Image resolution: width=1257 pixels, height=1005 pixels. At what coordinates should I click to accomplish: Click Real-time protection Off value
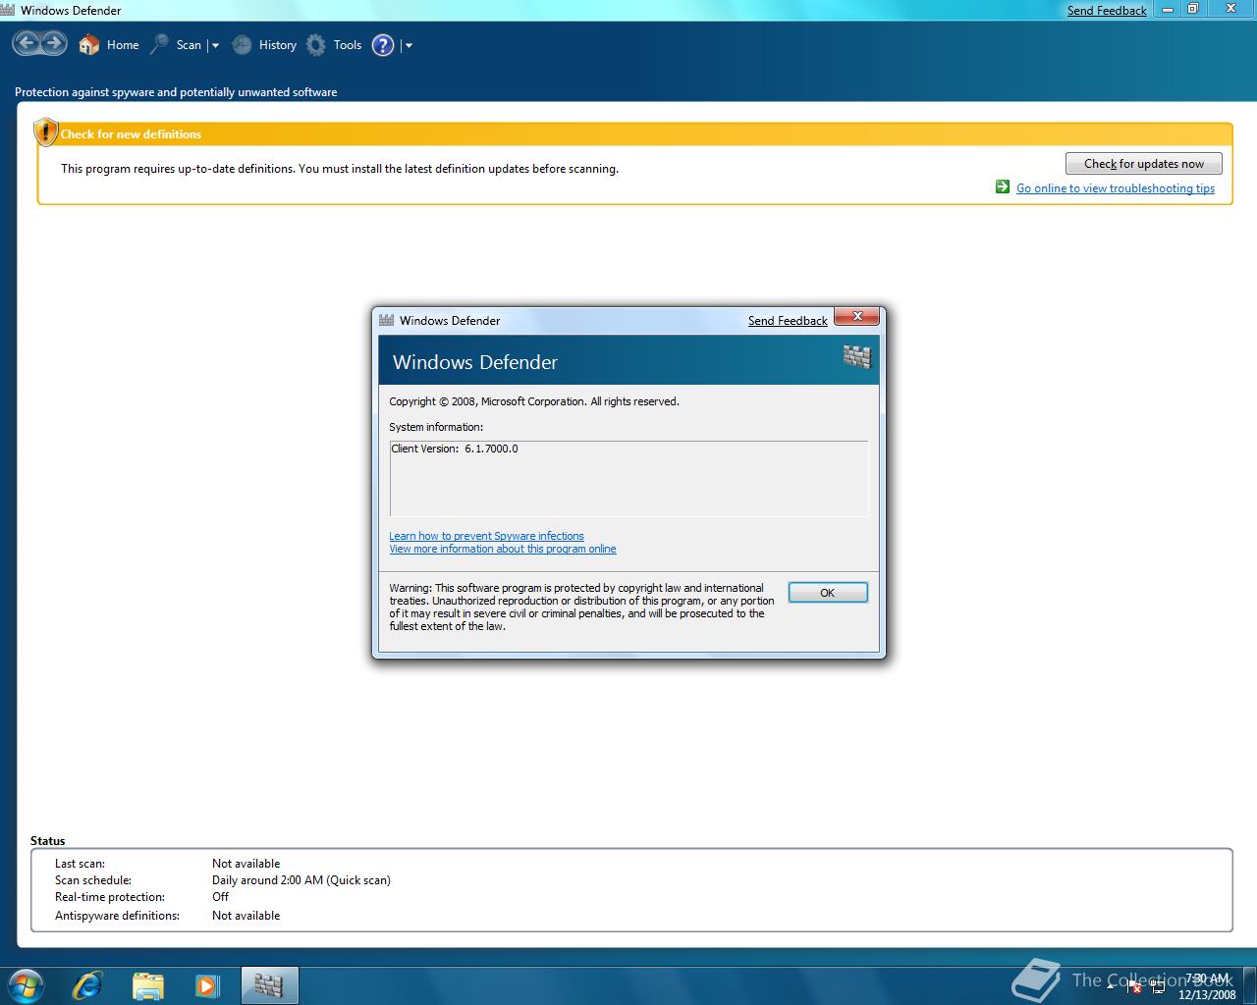(x=220, y=897)
